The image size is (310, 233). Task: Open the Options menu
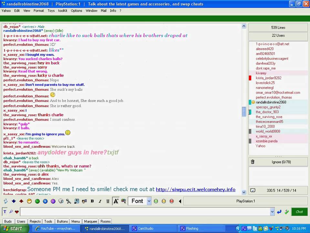pos(77,11)
